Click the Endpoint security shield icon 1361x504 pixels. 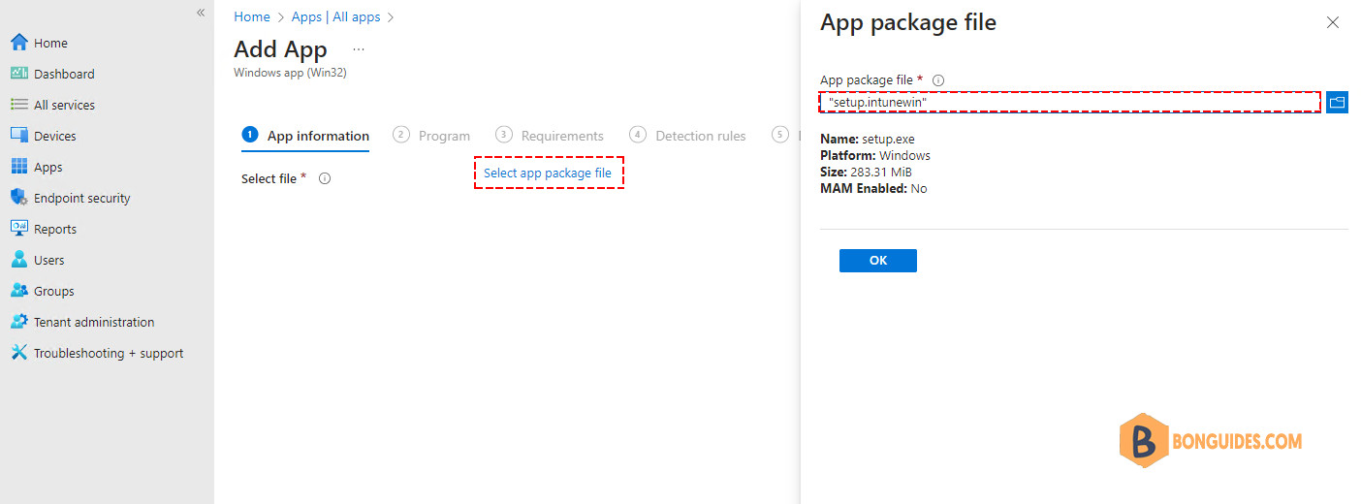(18, 198)
